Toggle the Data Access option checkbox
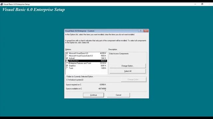 (x=67, y=61)
